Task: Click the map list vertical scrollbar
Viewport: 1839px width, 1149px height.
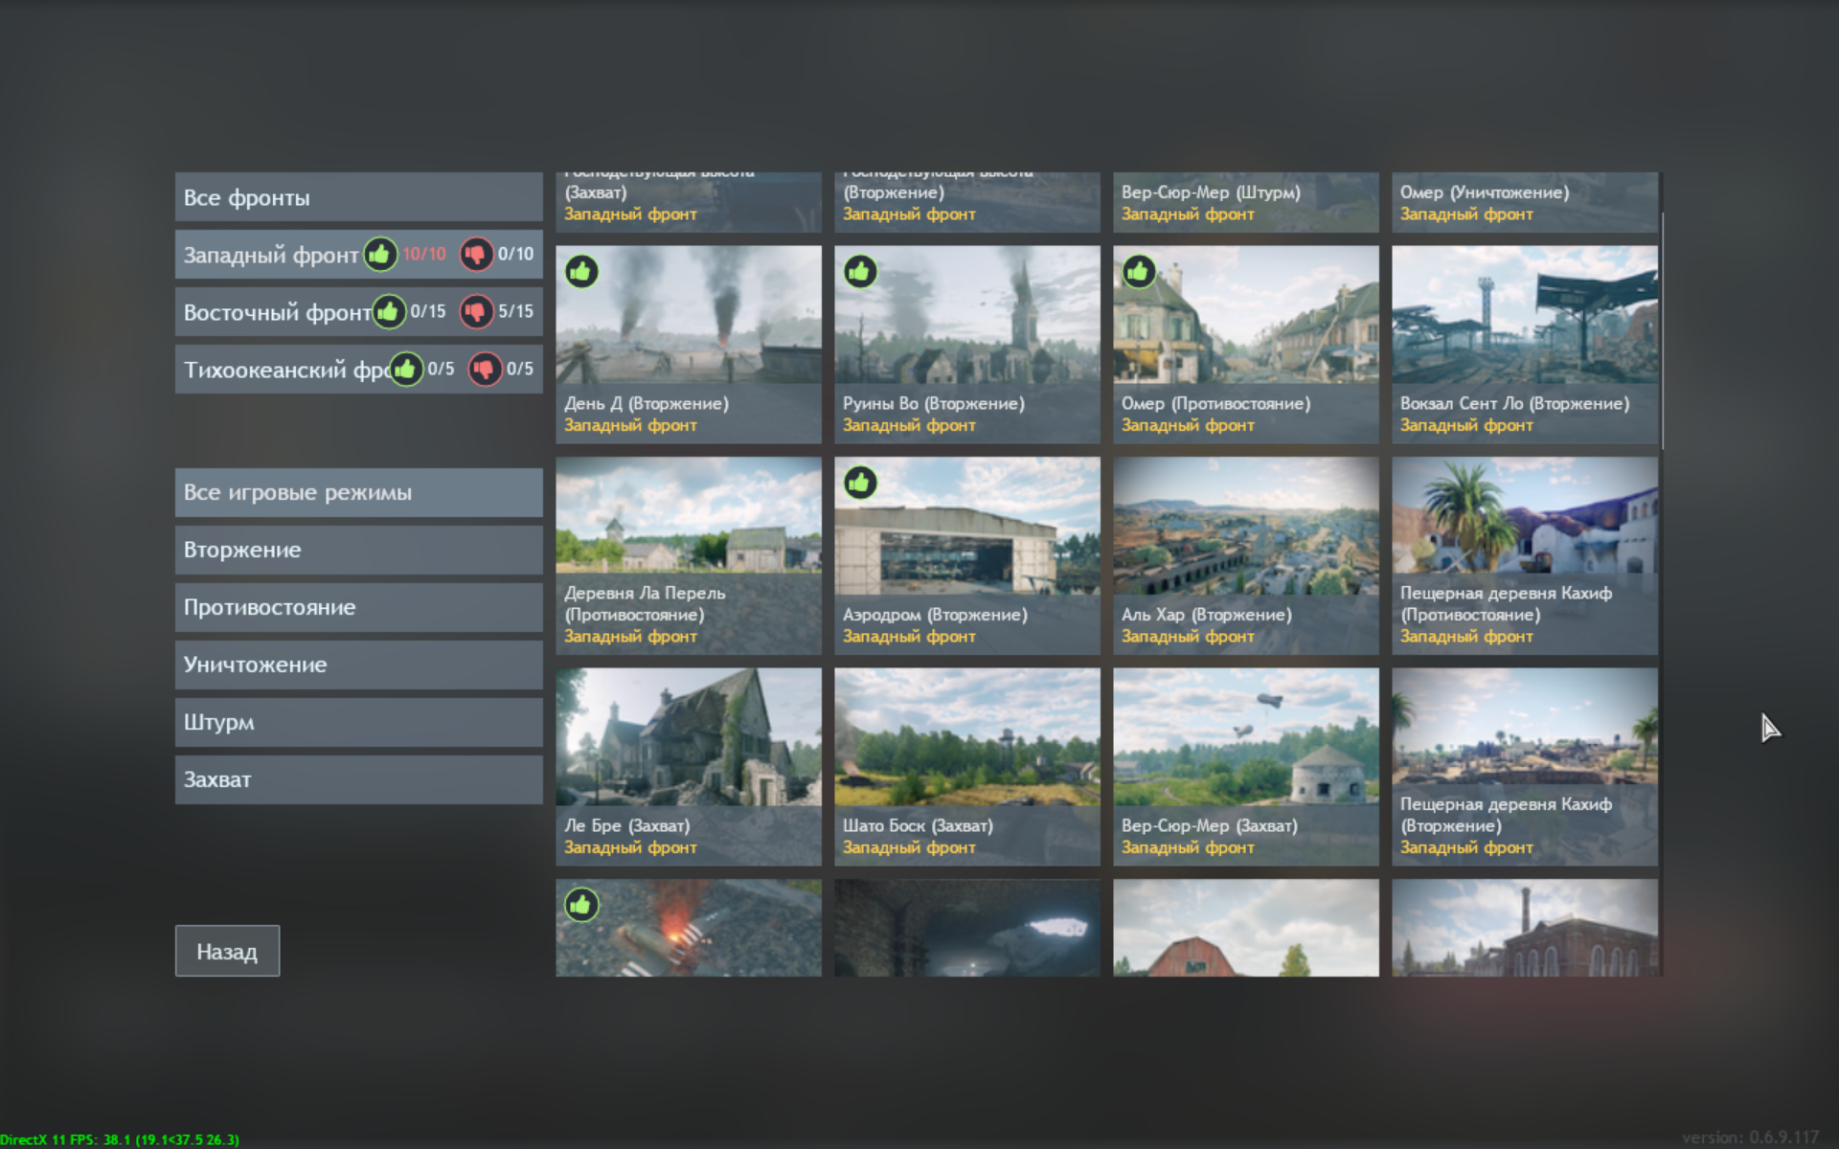Action: tap(1662, 330)
